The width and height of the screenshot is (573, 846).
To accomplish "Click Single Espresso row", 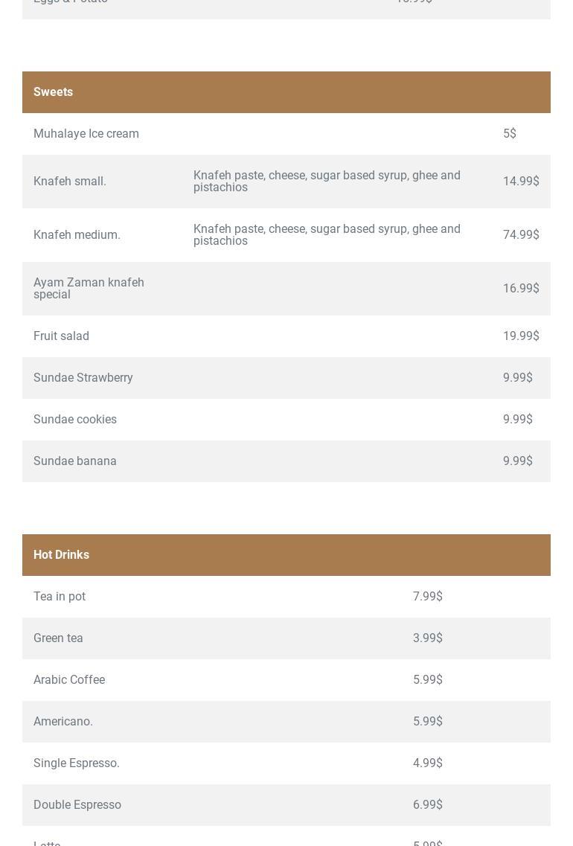I will tap(77, 763).
